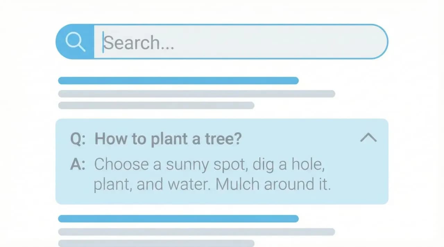
Task: Collapse the FAQ answer using the up chevron
Action: tap(368, 138)
